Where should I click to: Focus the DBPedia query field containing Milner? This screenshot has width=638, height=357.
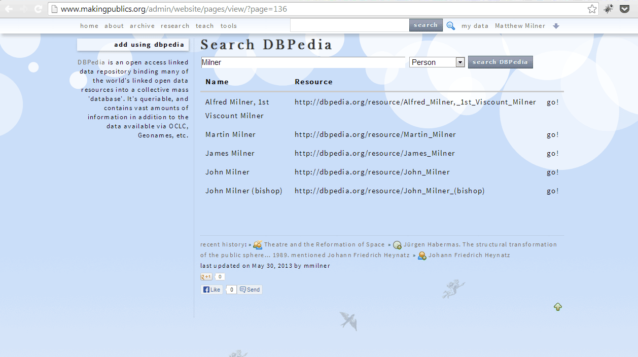[303, 62]
